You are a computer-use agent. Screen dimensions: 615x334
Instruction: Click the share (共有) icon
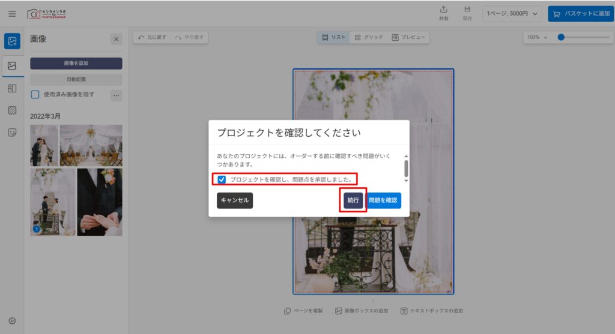(x=443, y=13)
